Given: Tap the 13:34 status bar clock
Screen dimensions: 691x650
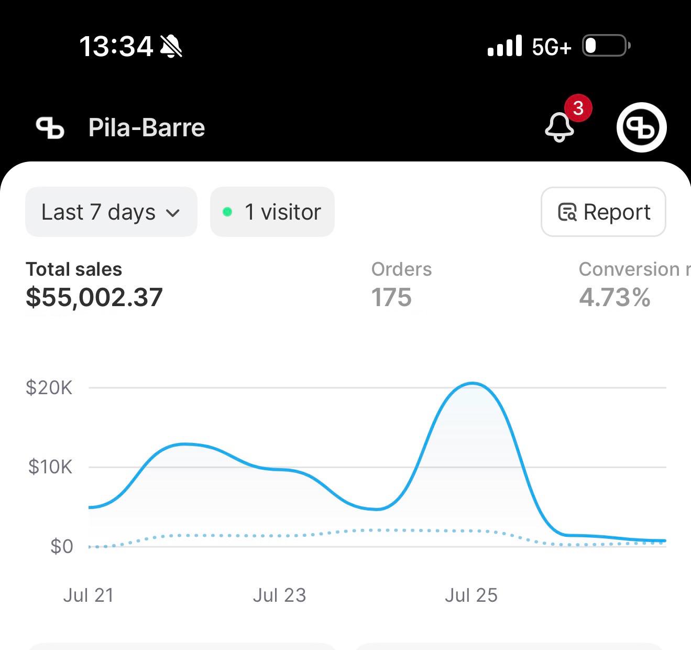Looking at the screenshot, I should click(116, 46).
